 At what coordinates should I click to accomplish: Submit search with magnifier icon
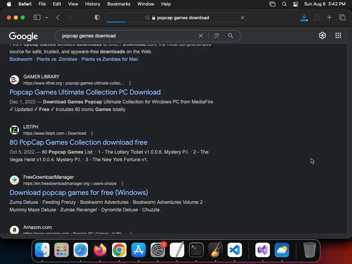230,35
